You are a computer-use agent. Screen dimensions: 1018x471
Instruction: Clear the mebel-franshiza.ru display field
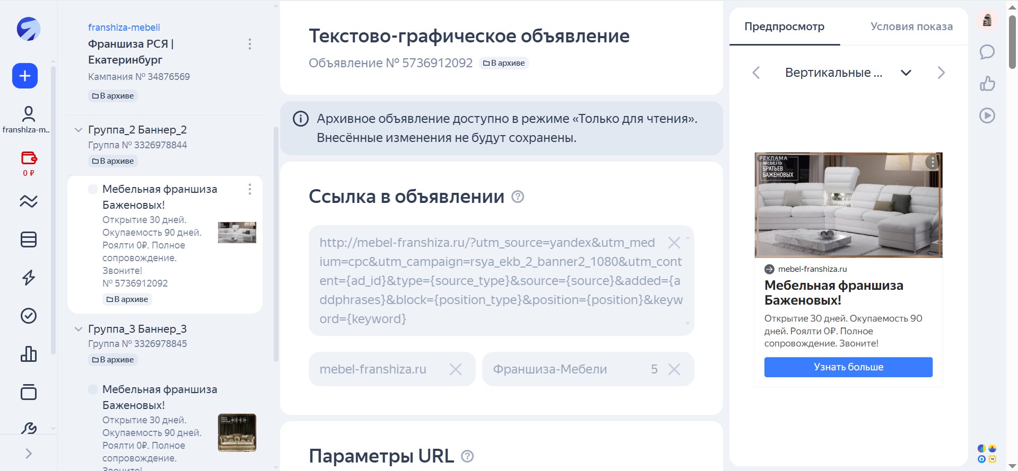click(x=456, y=369)
